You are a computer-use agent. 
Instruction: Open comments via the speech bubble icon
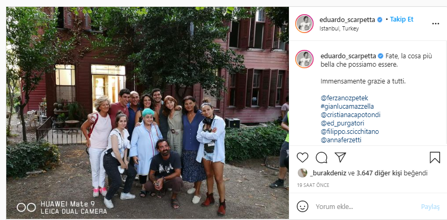pos(321,158)
